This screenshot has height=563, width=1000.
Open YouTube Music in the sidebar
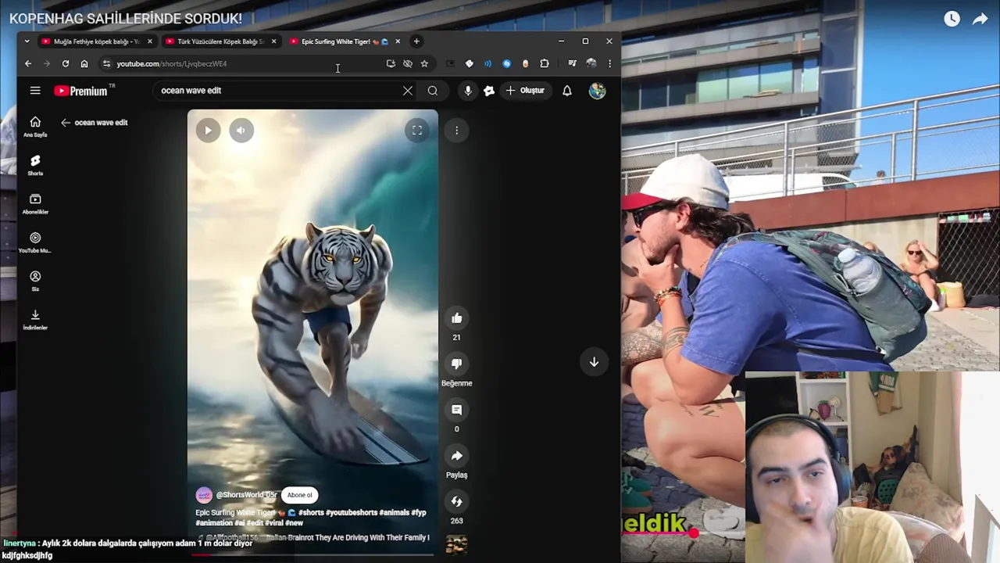click(35, 242)
